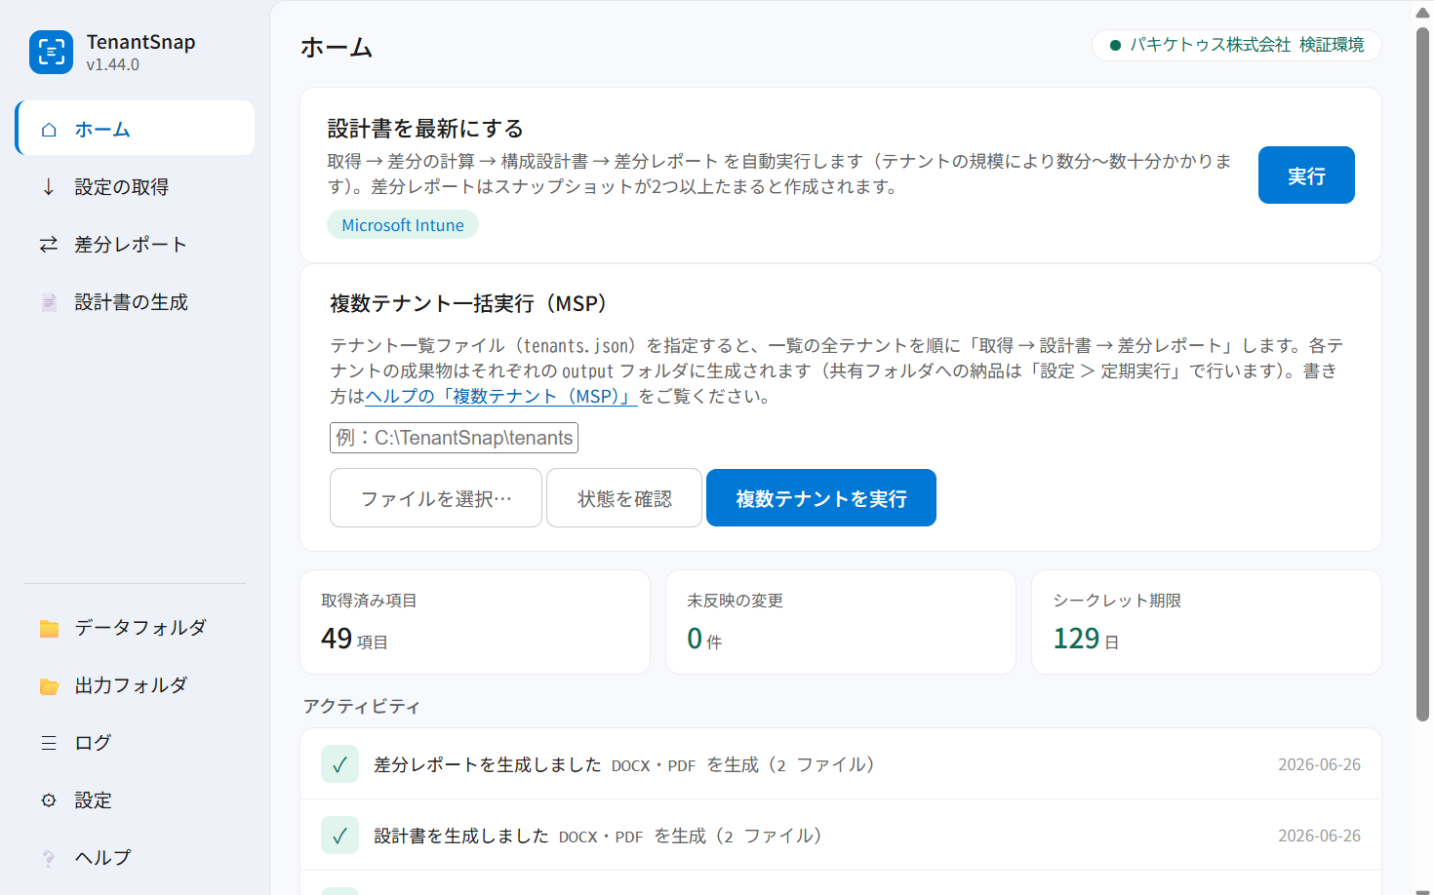Screen dimensions: 1434x895
Task: Click the gear icon beside 設定
Action: pos(49,800)
